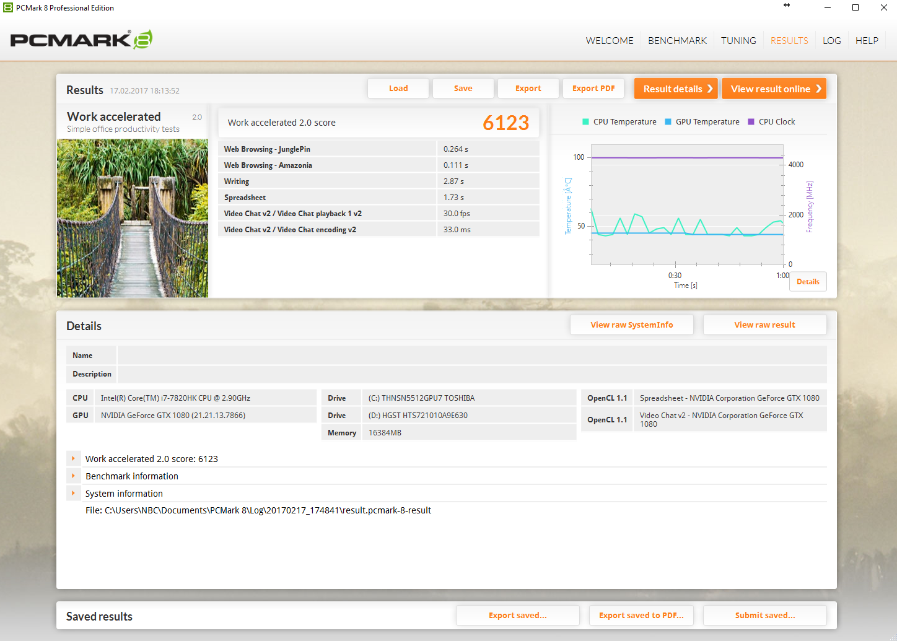This screenshot has width=897, height=641.
Task: Select the Spreadsheet test row
Action: point(378,198)
